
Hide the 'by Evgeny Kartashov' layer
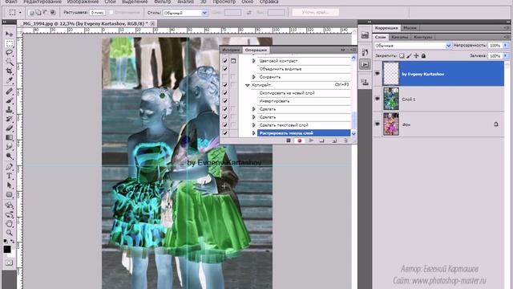point(378,73)
